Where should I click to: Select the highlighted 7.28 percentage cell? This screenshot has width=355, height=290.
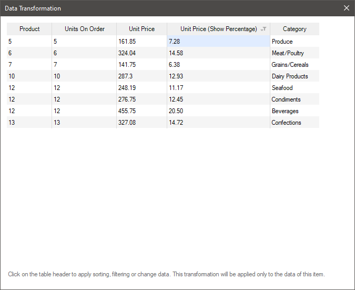pos(218,42)
